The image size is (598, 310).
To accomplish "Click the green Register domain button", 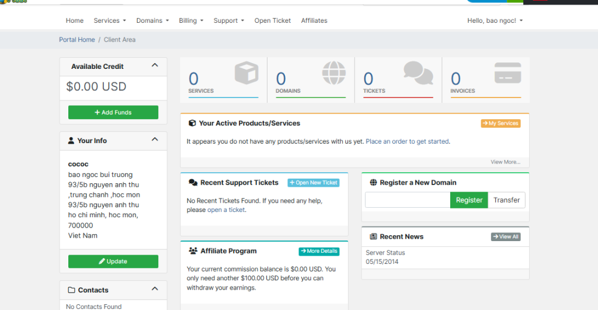I will click(469, 200).
